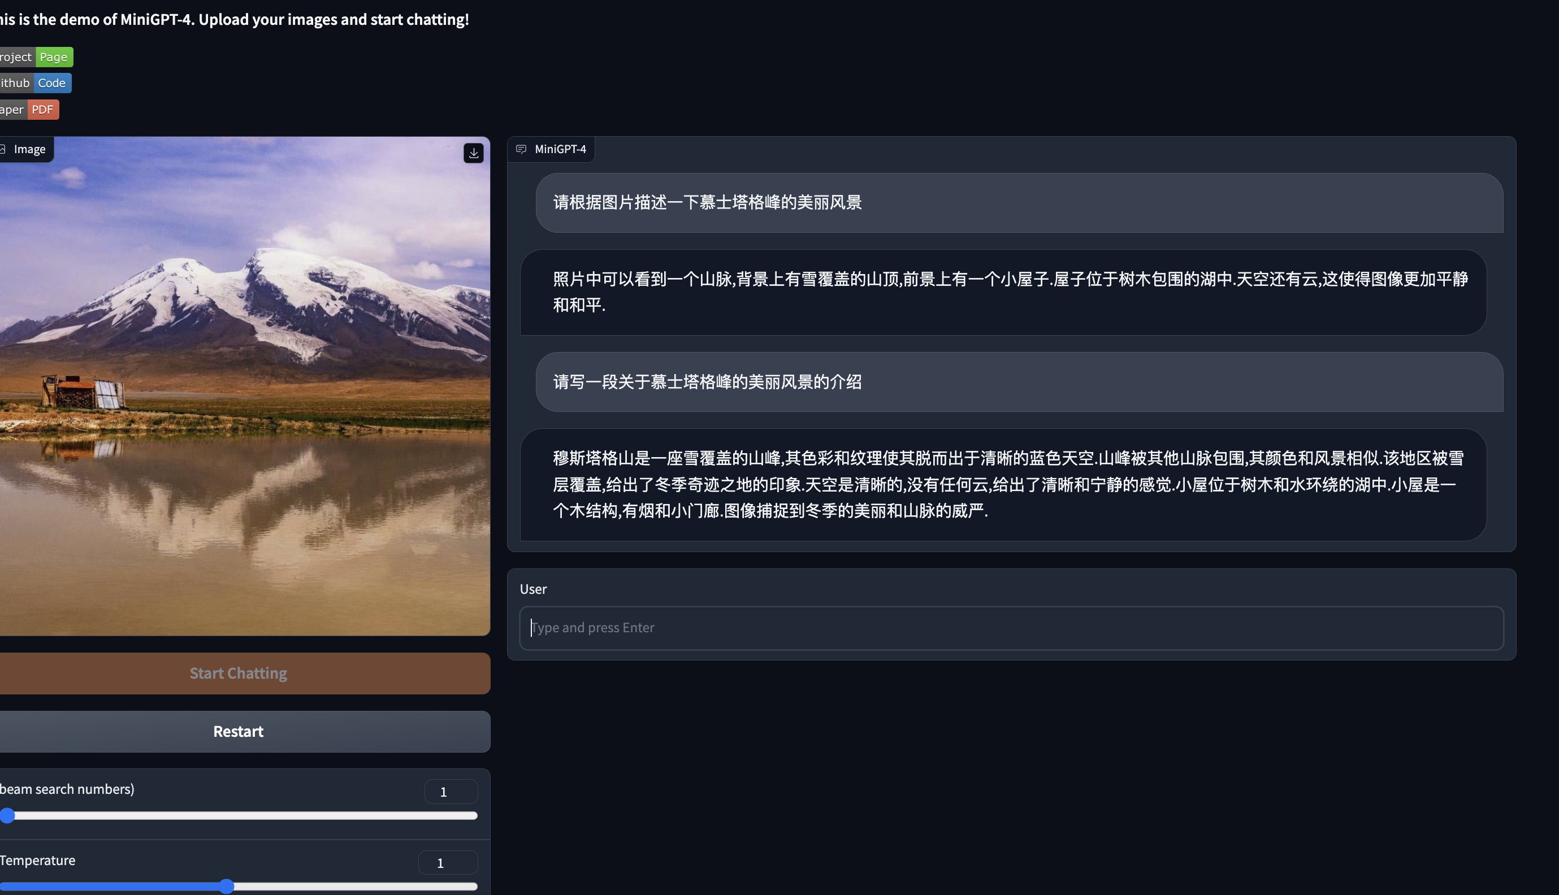Click the image download icon

tap(473, 153)
